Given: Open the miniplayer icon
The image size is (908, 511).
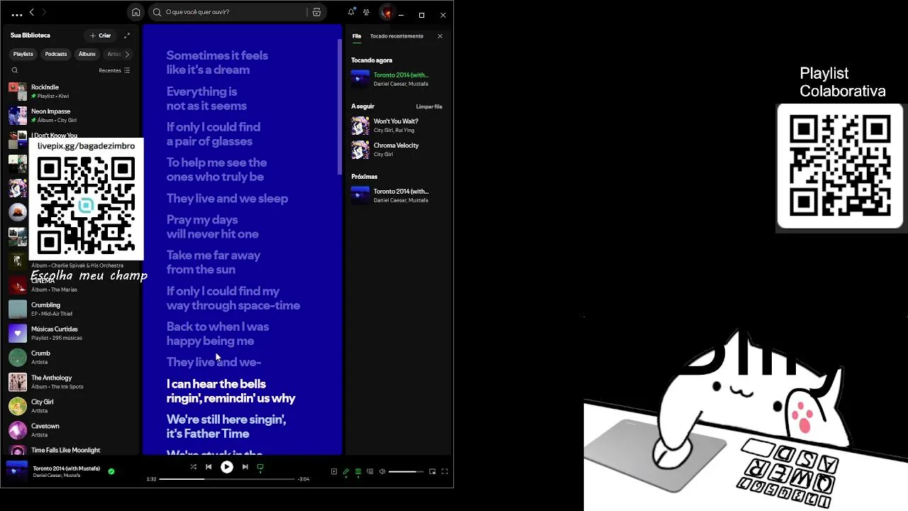Looking at the screenshot, I should (x=432, y=471).
